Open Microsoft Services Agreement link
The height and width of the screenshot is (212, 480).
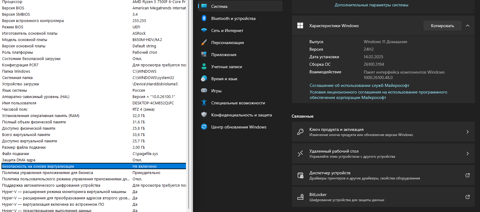[359, 86]
